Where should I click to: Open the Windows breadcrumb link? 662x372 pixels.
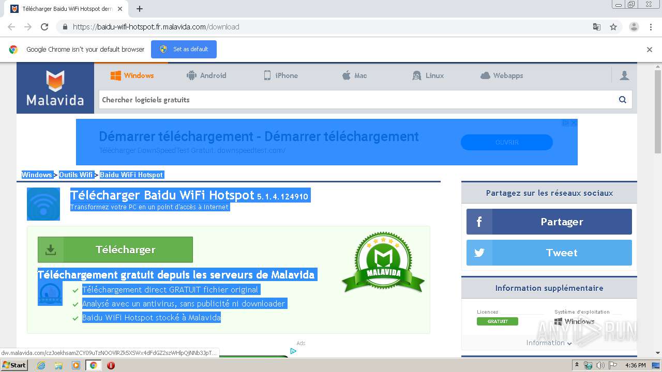click(37, 175)
